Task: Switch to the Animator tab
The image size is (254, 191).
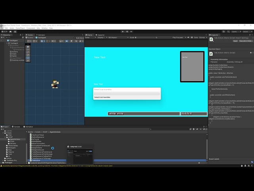Action: [x=40, y=35]
